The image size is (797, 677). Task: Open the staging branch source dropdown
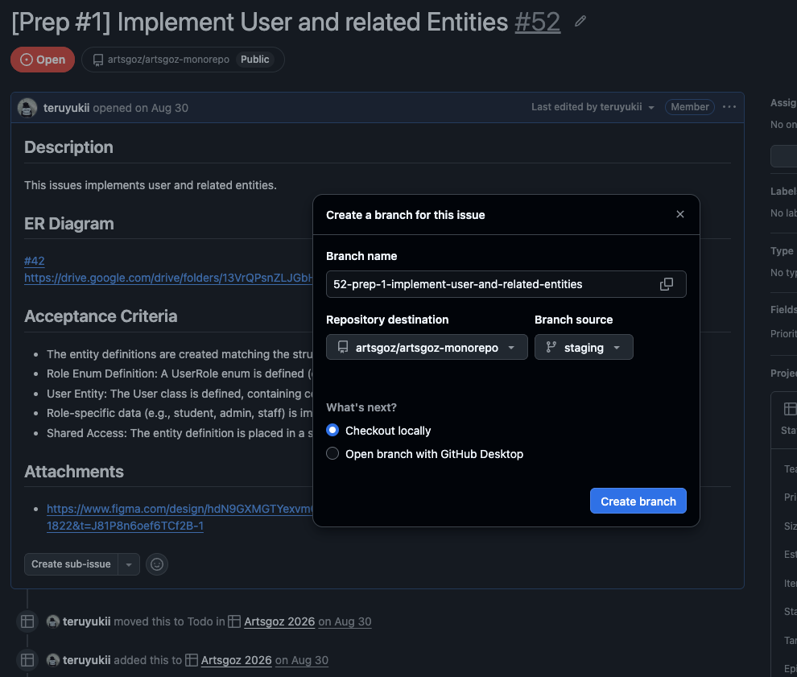[584, 347]
